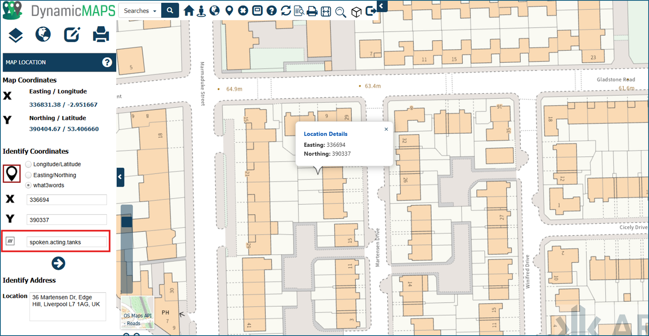The image size is (649, 336).
Task: Select what3words radio option
Action: click(x=28, y=185)
